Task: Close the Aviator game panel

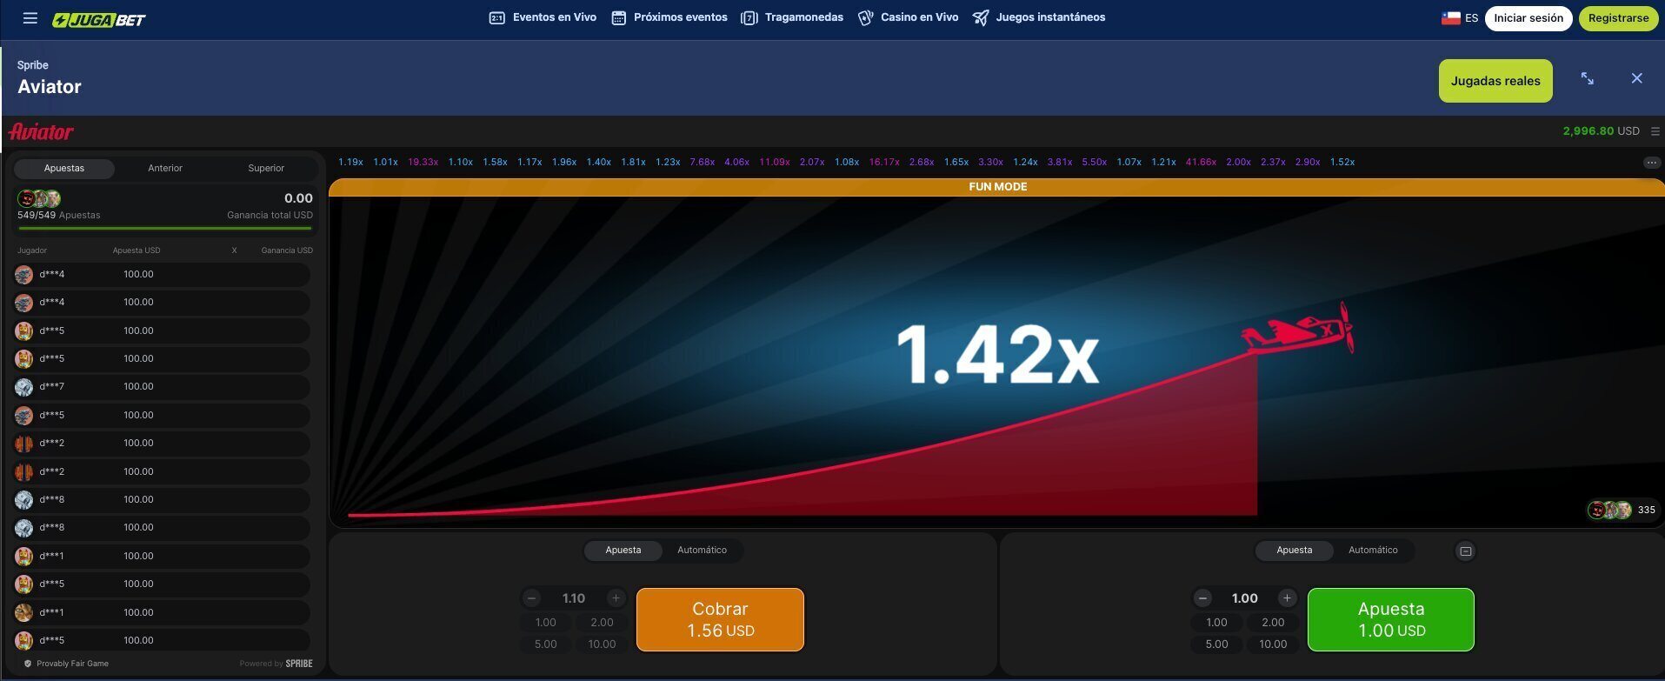Action: (x=1636, y=78)
